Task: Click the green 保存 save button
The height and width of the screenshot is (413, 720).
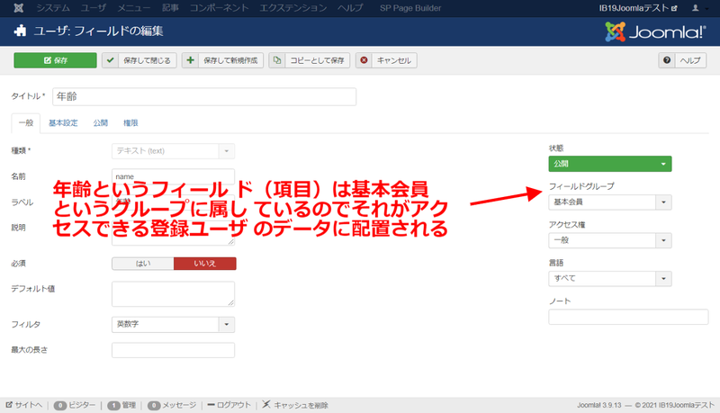Action: coord(55,60)
